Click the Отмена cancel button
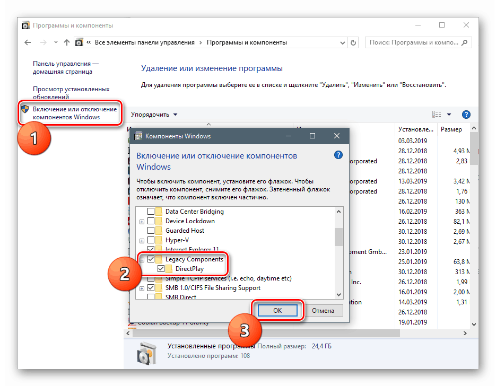496x386 pixels. pyautogui.click(x=323, y=311)
